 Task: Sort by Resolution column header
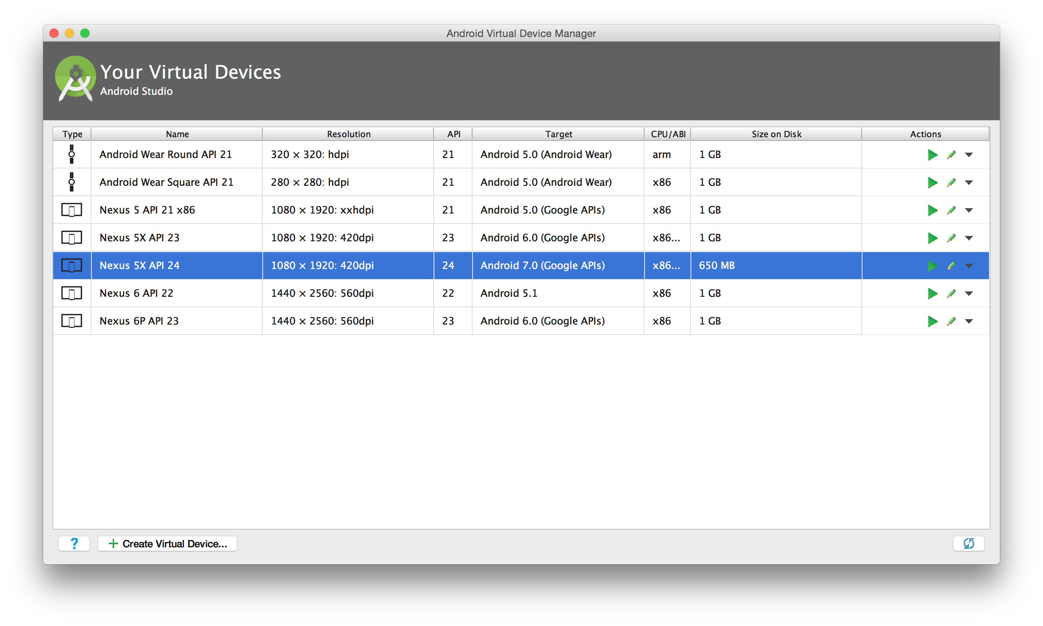(x=348, y=134)
